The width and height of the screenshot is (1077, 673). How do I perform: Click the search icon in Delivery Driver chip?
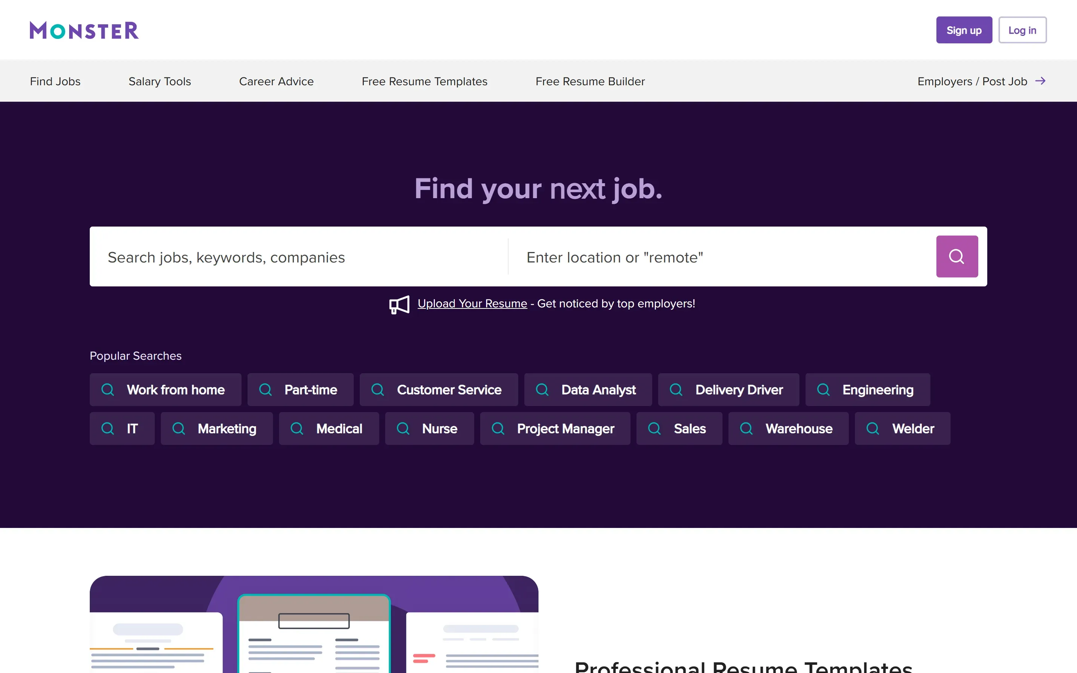676,390
